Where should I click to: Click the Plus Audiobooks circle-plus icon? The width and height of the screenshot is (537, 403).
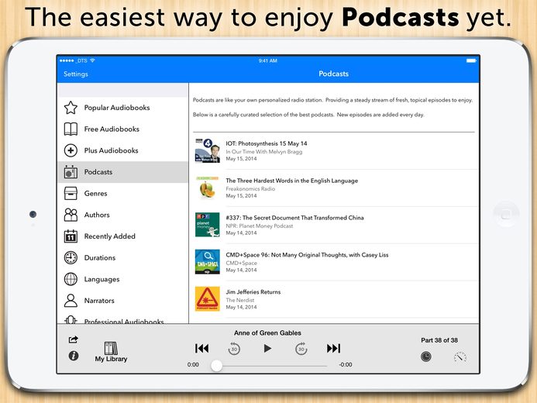(71, 150)
